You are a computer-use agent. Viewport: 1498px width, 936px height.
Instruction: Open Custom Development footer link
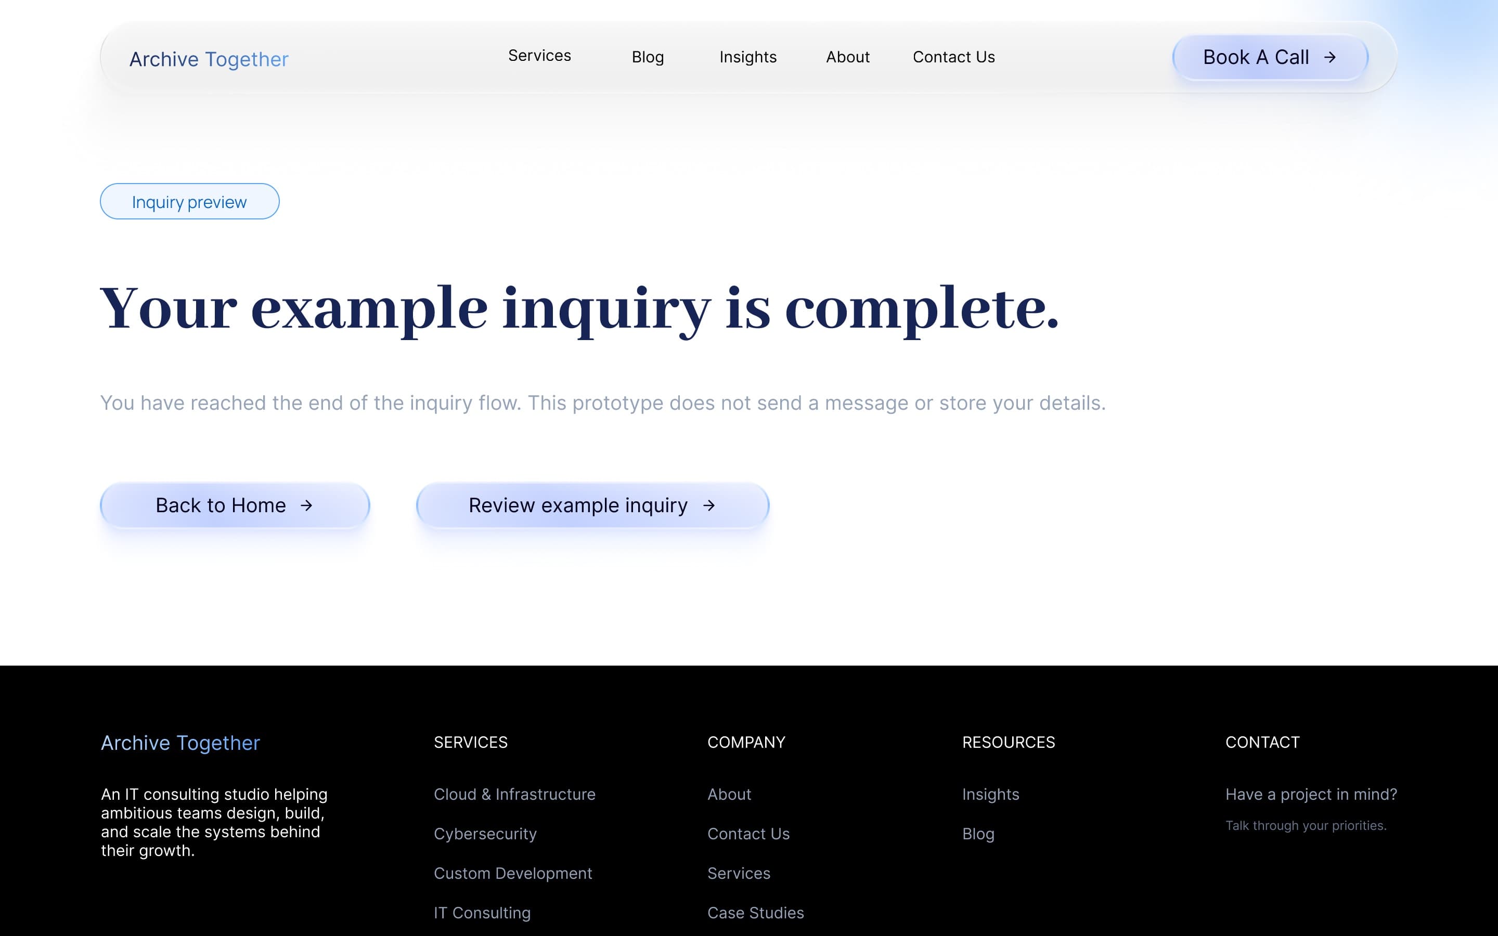click(512, 873)
